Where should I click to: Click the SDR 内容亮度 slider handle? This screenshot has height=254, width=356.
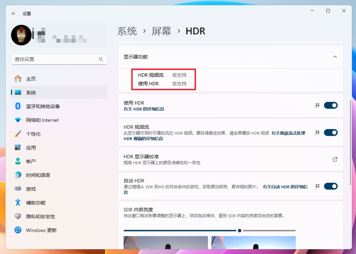pos(240,231)
